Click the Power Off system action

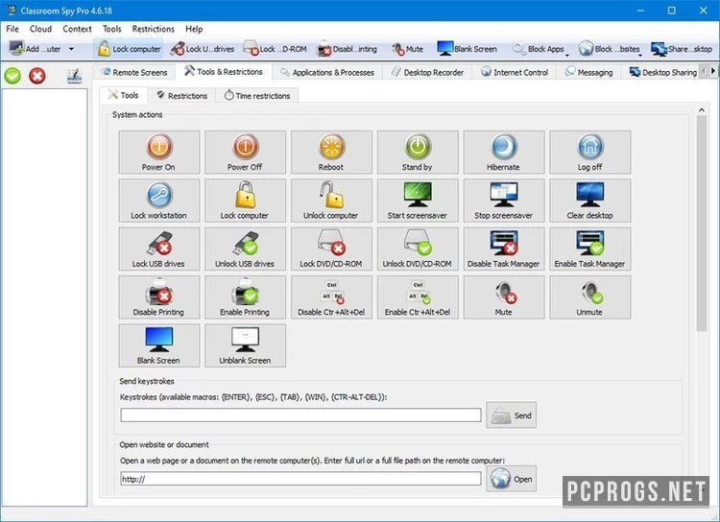click(245, 153)
